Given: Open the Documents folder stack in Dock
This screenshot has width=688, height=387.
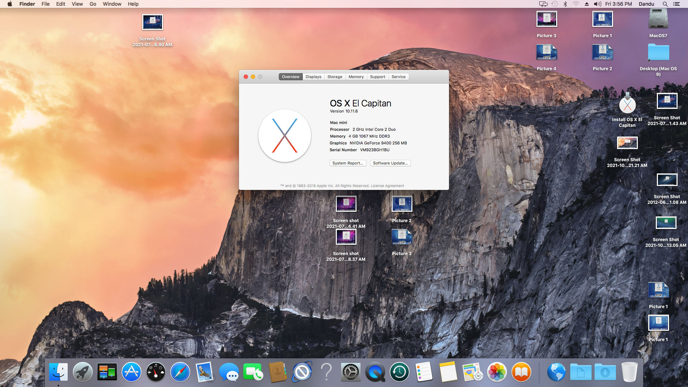Looking at the screenshot, I should [x=580, y=373].
